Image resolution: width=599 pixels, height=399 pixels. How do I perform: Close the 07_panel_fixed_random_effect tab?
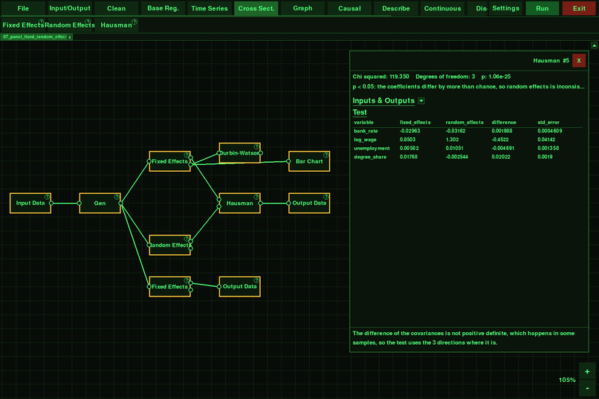(x=70, y=37)
